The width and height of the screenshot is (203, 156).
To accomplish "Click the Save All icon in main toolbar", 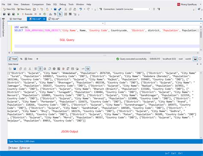I will [60, 9].
